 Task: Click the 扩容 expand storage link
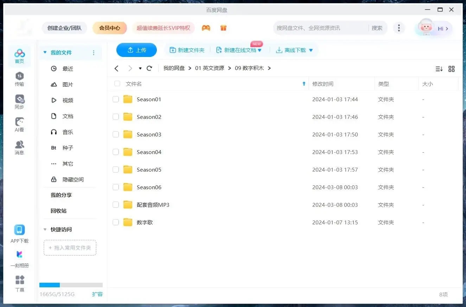click(97, 294)
